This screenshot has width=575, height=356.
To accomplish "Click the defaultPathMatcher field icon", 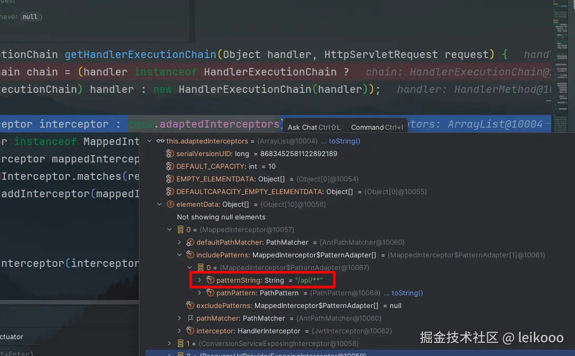I will (190, 242).
